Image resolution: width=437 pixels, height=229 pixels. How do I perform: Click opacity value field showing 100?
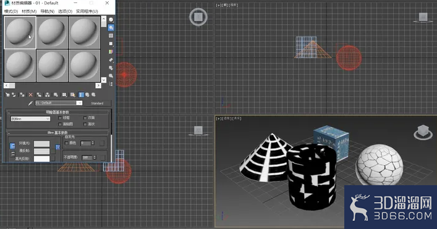[87, 157]
